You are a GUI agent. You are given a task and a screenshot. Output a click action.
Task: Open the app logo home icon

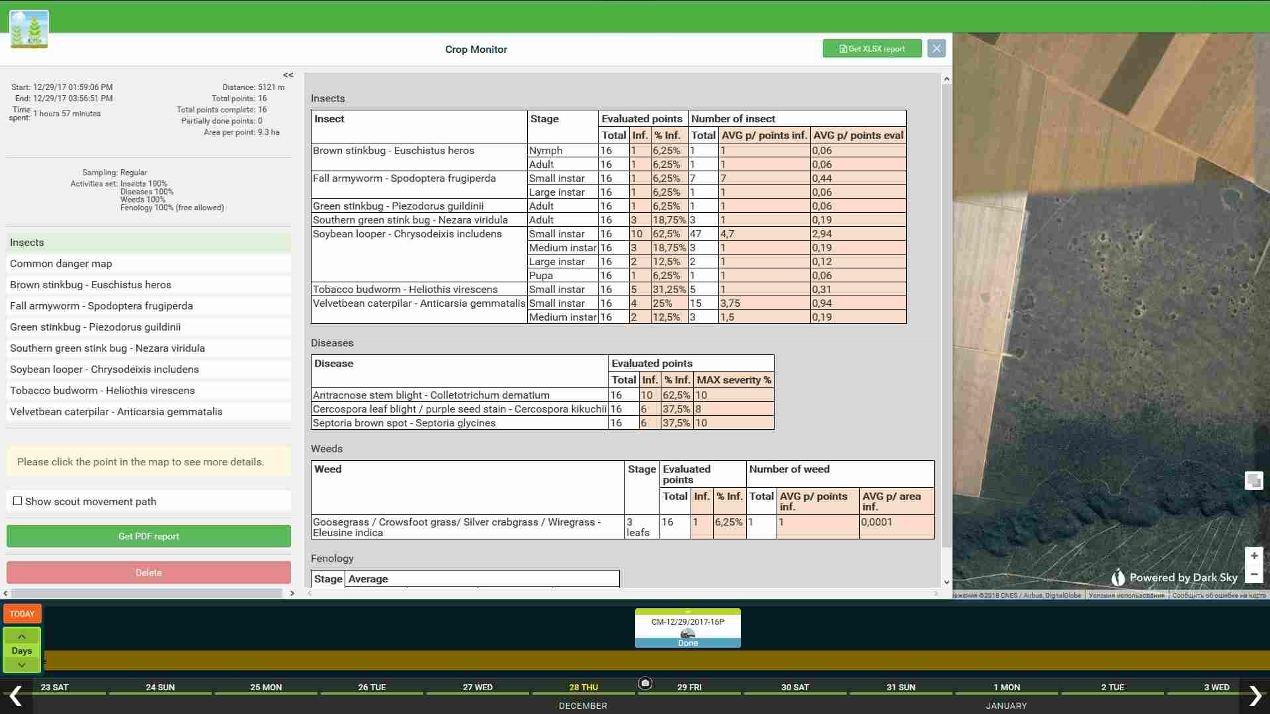click(29, 29)
